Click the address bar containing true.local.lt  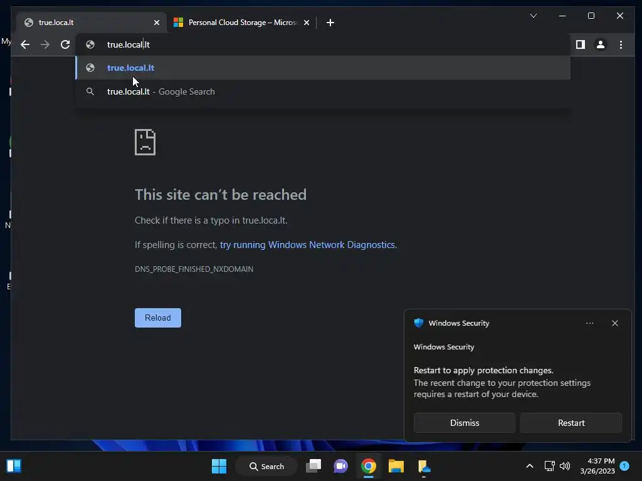(x=323, y=44)
